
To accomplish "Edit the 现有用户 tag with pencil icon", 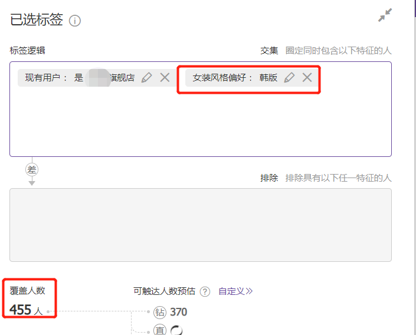I will click(x=147, y=77).
